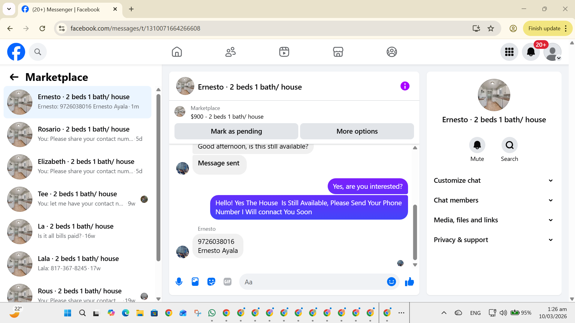Screen dimensions: 575x323
Task: Open the Facebook home logo
Action: [16, 52]
